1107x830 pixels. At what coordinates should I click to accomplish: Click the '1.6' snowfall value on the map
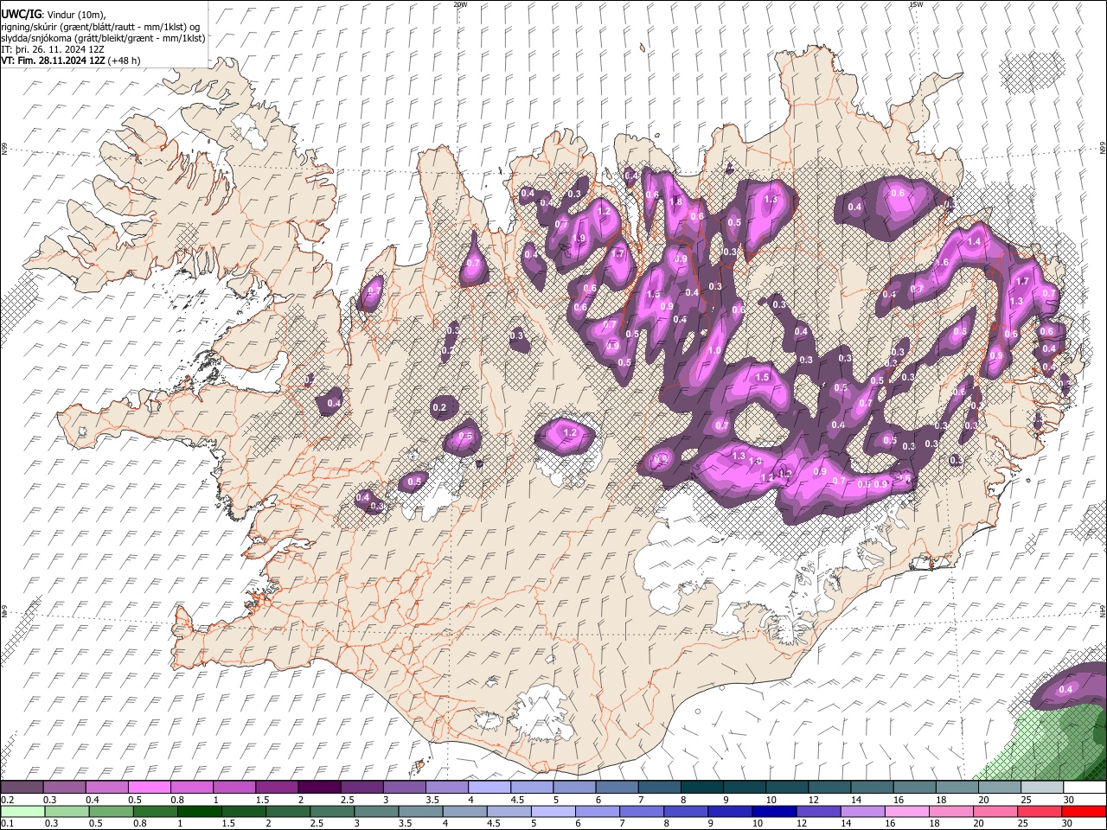(x=942, y=263)
